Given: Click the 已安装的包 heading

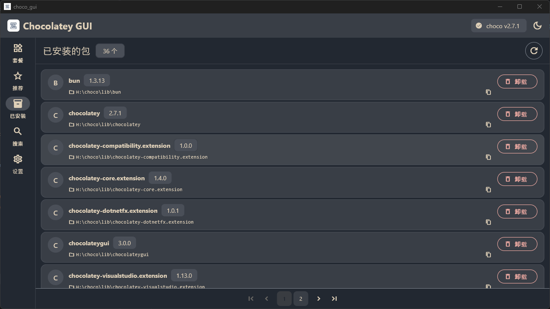Looking at the screenshot, I should [66, 51].
